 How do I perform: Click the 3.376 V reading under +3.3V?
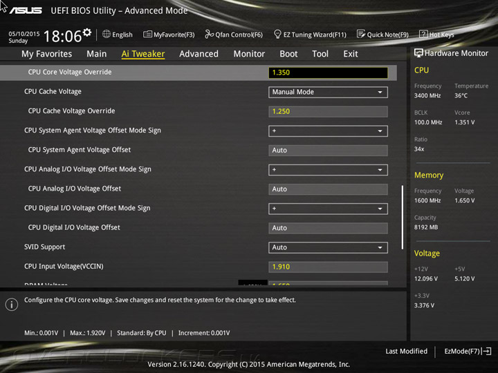tap(424, 305)
